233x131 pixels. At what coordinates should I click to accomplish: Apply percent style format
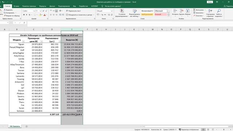pos(102,15)
